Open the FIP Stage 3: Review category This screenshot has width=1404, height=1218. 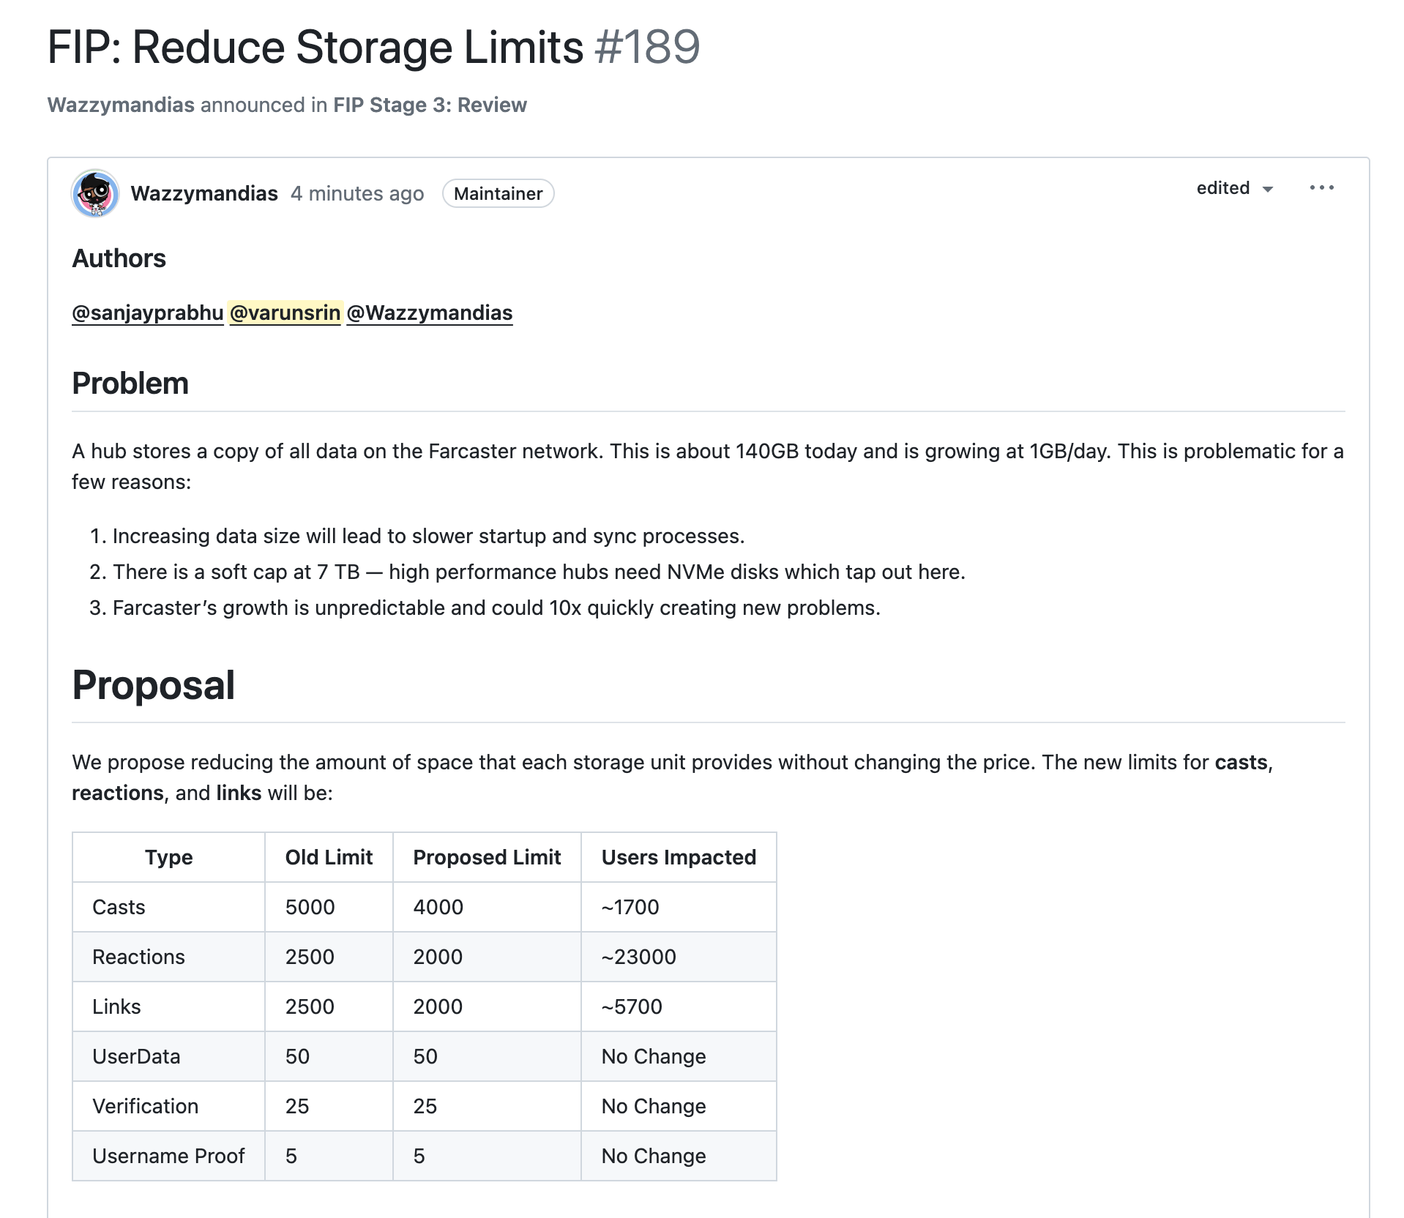pos(430,105)
